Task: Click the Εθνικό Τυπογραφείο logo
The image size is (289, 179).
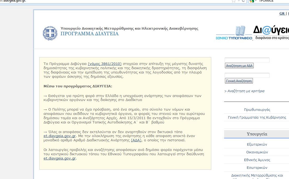Action: [234, 33]
